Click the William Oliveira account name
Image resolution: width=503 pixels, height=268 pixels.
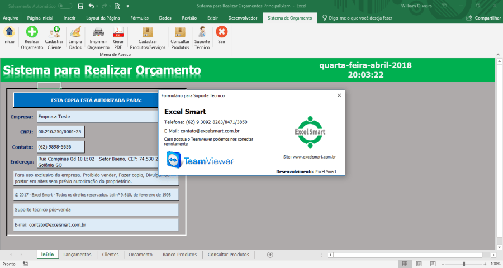pyautogui.click(x=416, y=6)
